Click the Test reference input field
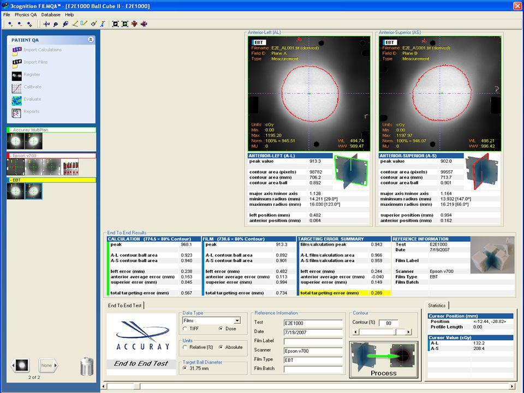This screenshot has width=524, height=393. click(313, 323)
